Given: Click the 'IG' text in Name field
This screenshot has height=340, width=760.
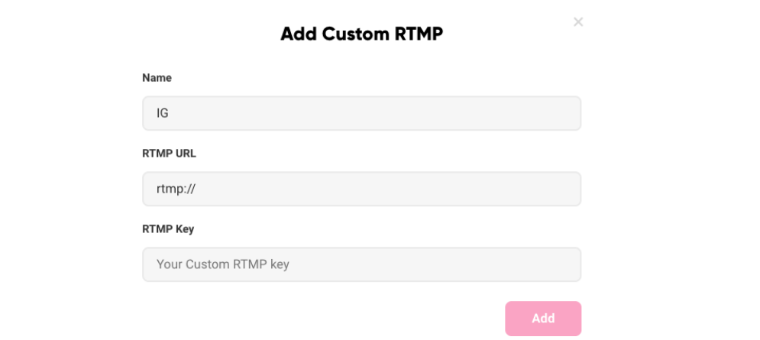Looking at the screenshot, I should pos(162,114).
